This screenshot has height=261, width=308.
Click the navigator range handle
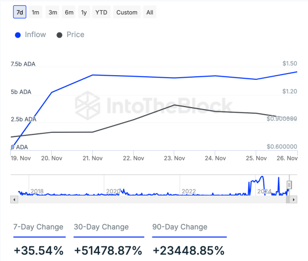point(289,185)
